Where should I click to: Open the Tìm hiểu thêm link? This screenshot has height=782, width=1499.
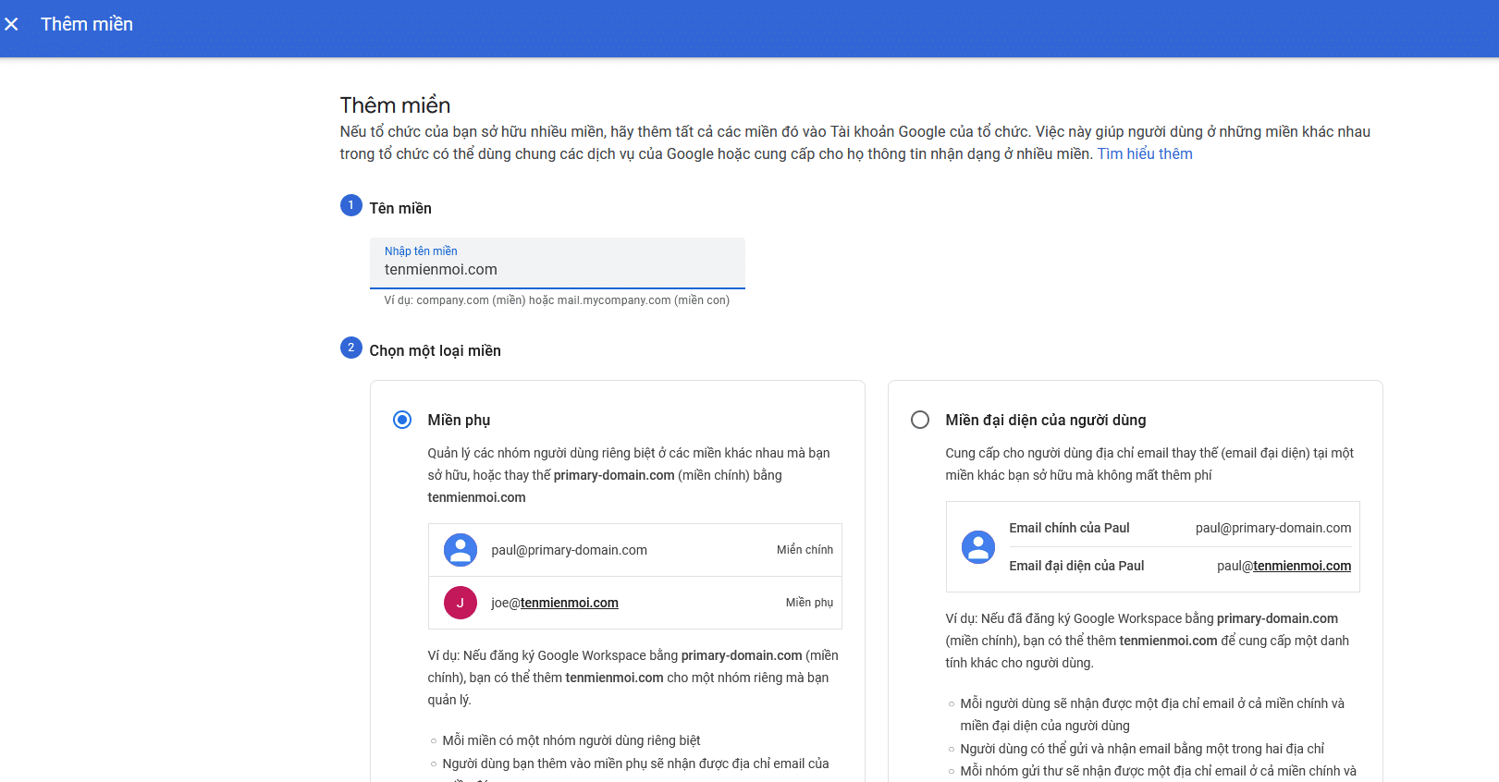tap(1144, 154)
